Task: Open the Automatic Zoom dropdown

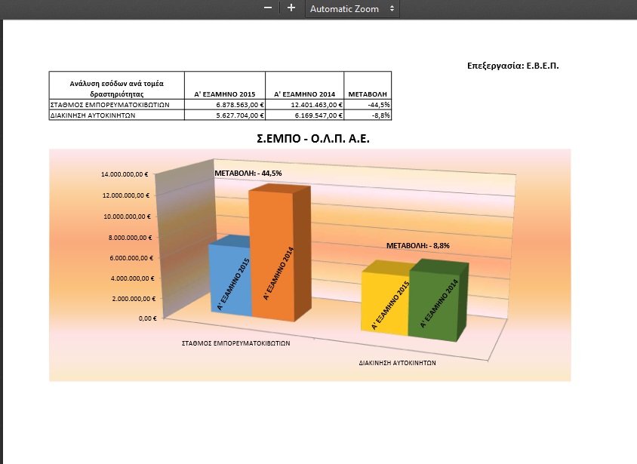Action: pyautogui.click(x=352, y=9)
